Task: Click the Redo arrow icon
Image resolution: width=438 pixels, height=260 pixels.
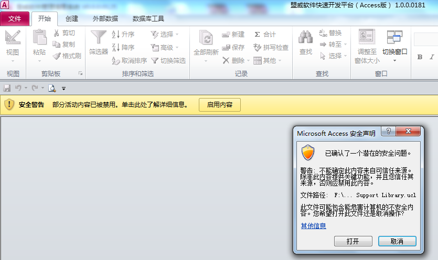Action: click(35, 88)
